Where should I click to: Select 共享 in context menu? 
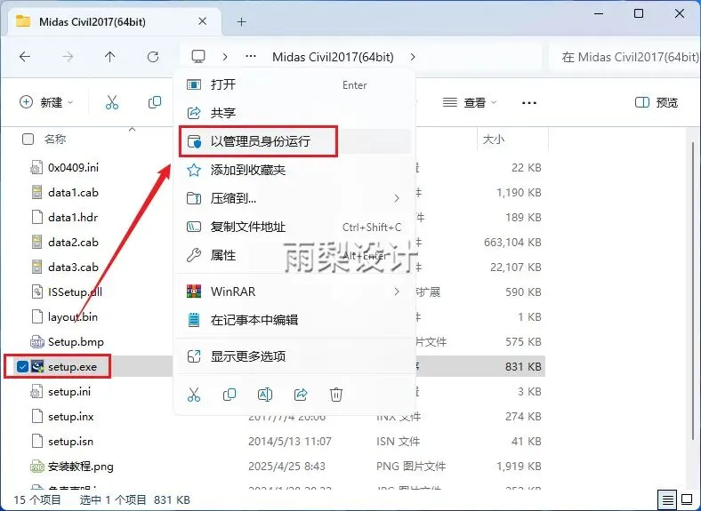tap(294, 113)
